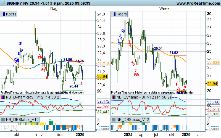Click the yellow 20,94 price tag in the Week chart

point(212,84)
